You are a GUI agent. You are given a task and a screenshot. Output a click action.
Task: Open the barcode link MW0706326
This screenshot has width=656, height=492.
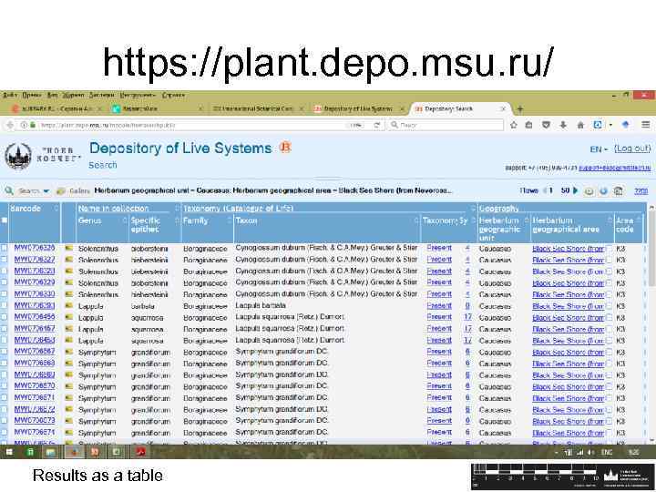click(x=35, y=248)
